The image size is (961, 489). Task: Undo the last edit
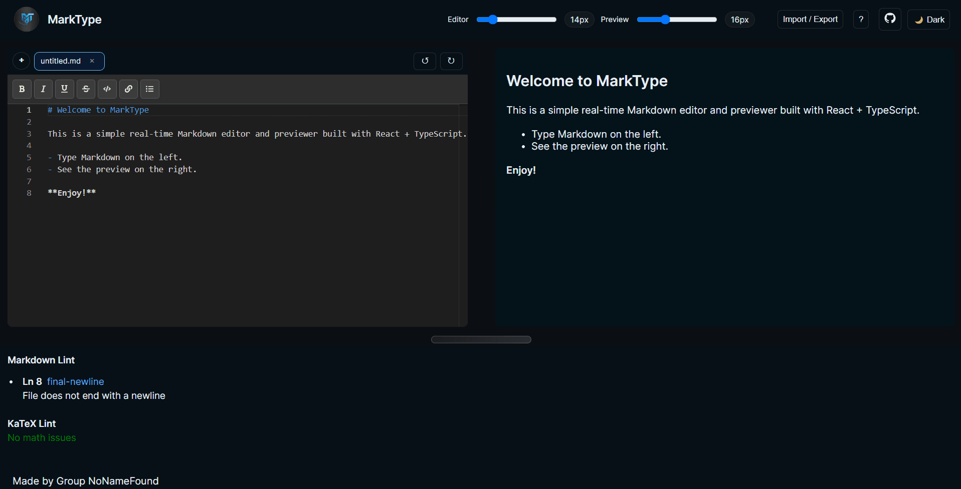(425, 61)
